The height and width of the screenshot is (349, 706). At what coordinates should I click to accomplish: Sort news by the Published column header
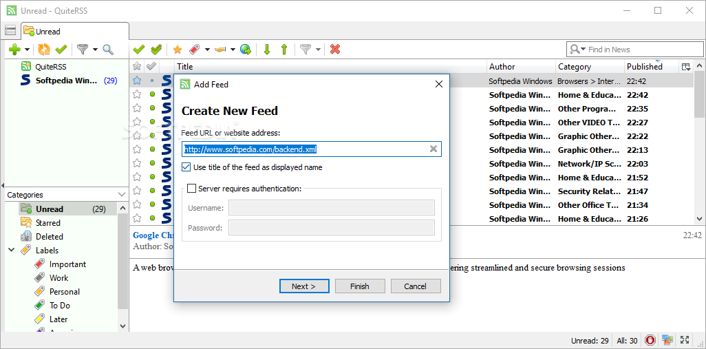651,67
